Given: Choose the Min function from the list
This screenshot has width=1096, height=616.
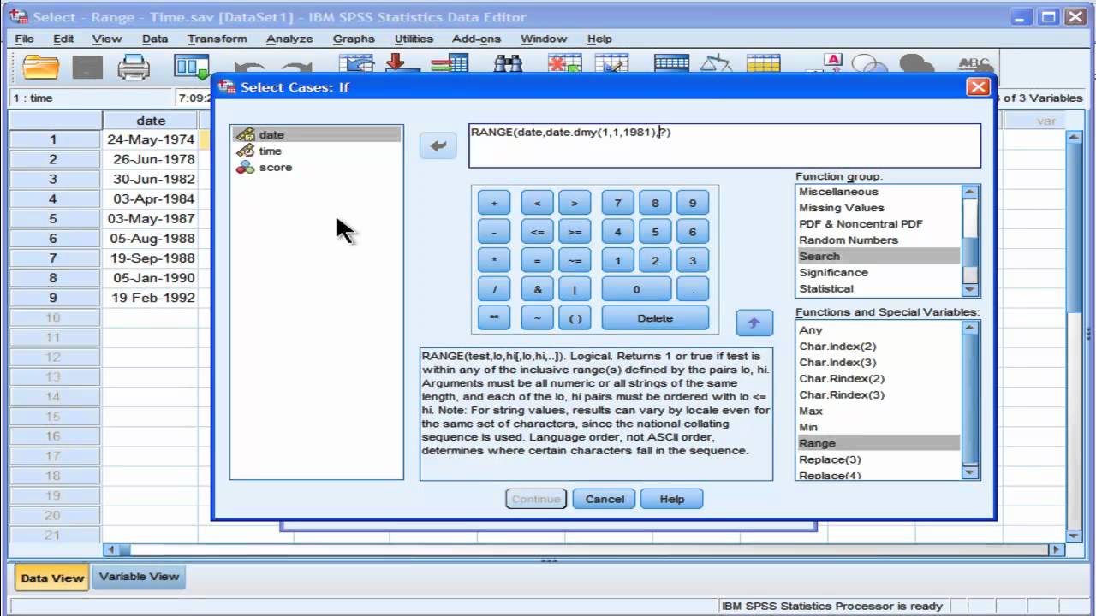Looking at the screenshot, I should point(878,428).
